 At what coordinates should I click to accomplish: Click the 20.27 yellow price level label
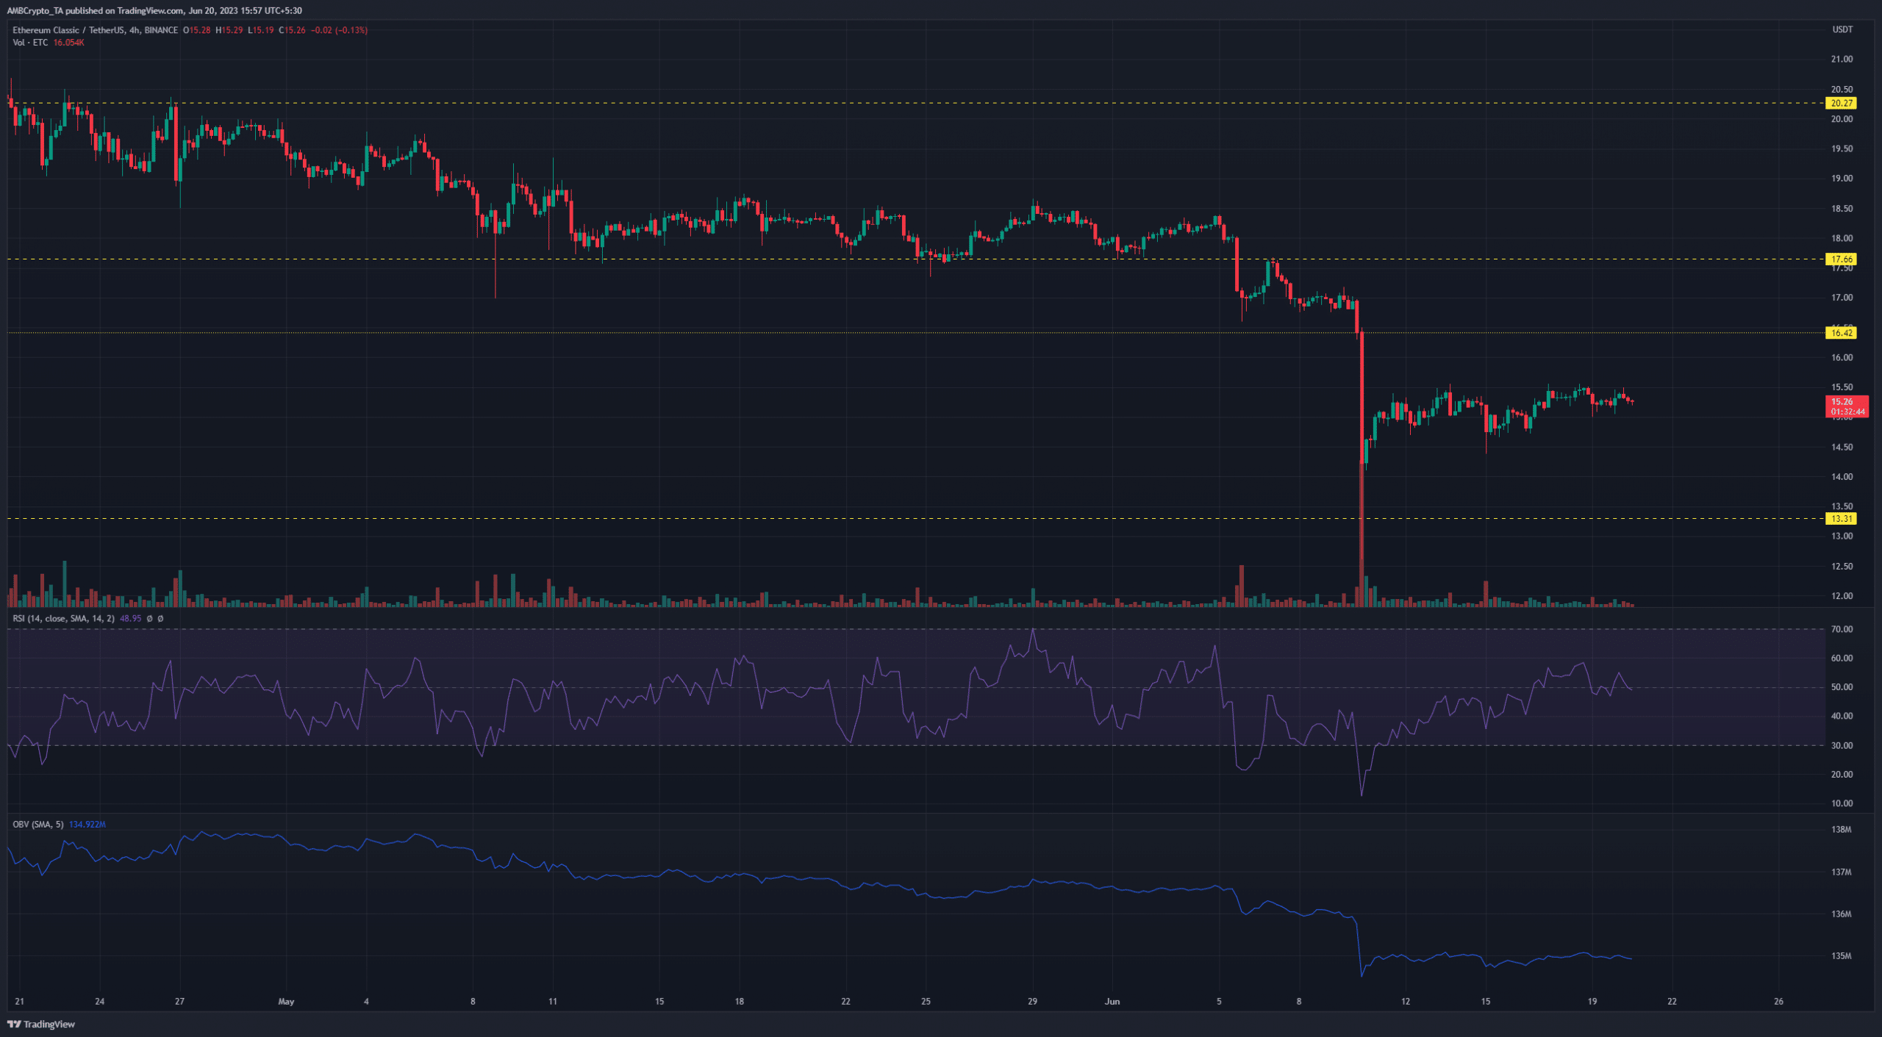pos(1841,104)
